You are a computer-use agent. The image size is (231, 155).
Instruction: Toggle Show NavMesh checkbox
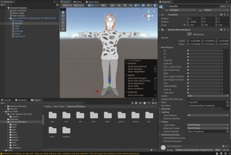(155, 69)
